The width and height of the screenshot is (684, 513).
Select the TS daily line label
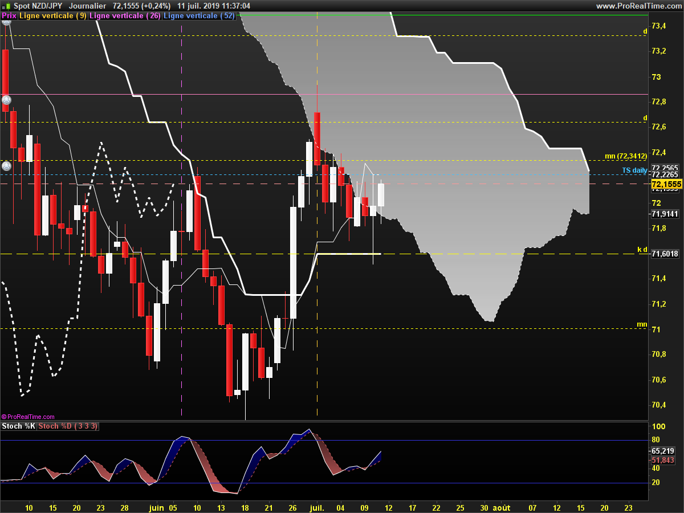pyautogui.click(x=634, y=170)
